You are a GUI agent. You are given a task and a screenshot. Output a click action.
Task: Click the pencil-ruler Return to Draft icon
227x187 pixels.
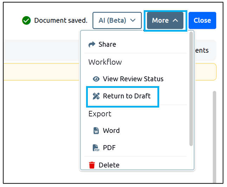tap(96, 96)
